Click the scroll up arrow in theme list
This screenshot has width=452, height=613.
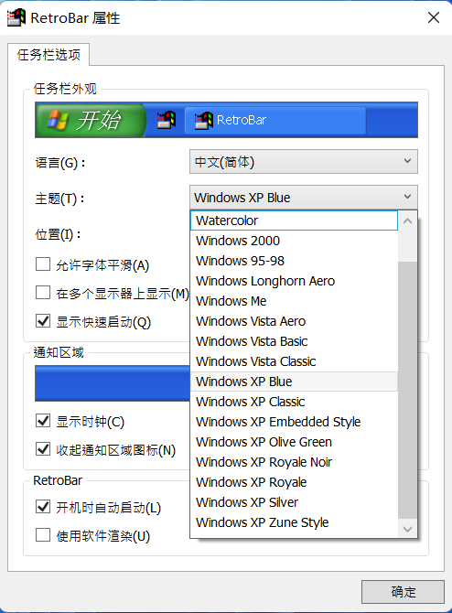407,220
